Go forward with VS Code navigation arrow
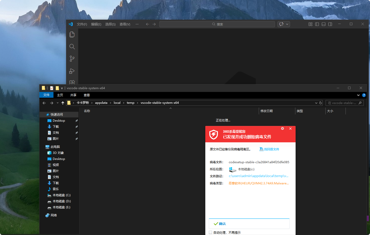Viewport: 370px width, 235px height. pyautogui.click(x=154, y=24)
